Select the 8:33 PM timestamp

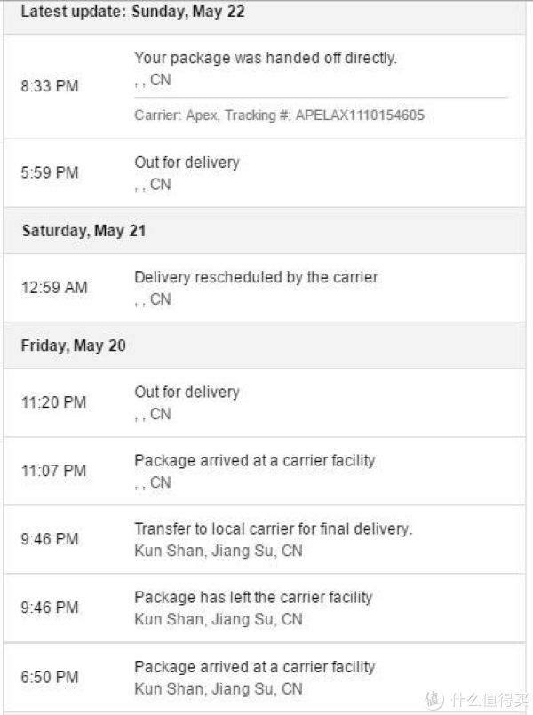click(50, 86)
